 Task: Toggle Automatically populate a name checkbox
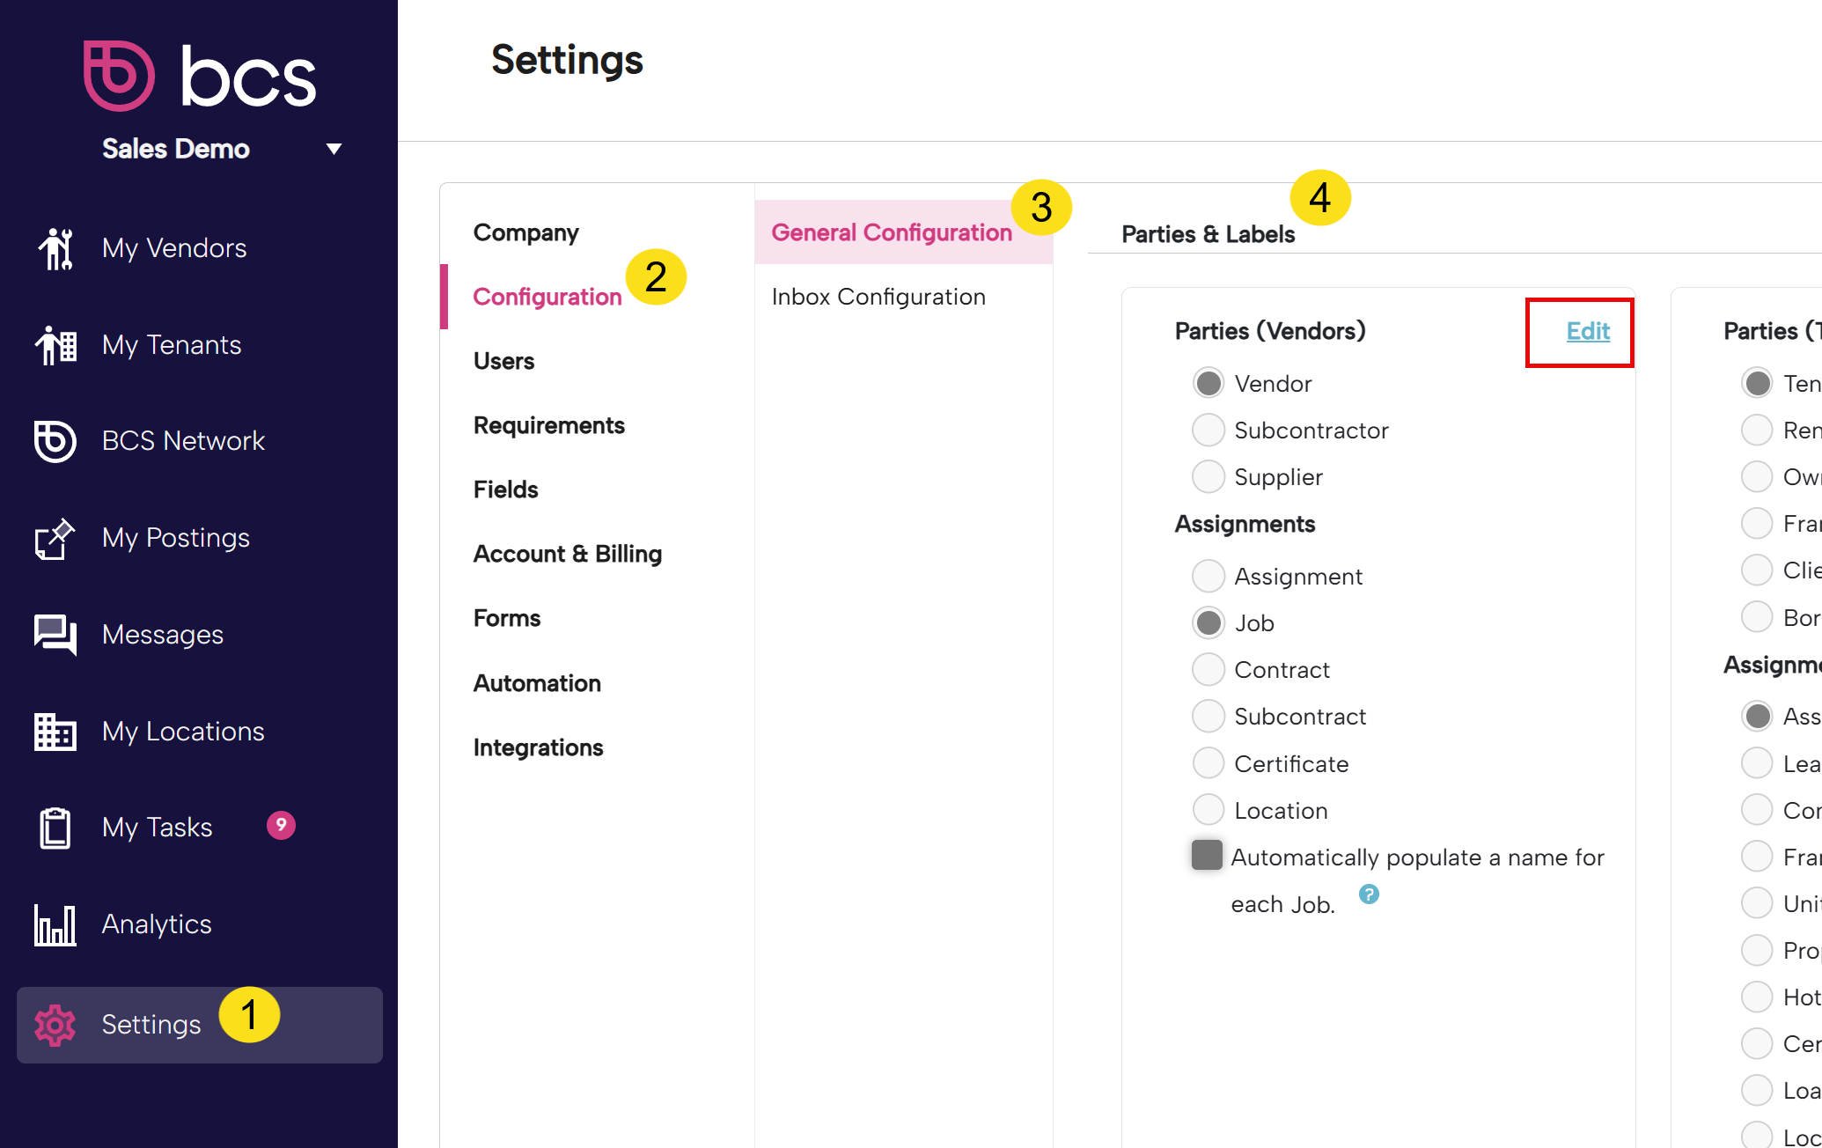point(1207,855)
